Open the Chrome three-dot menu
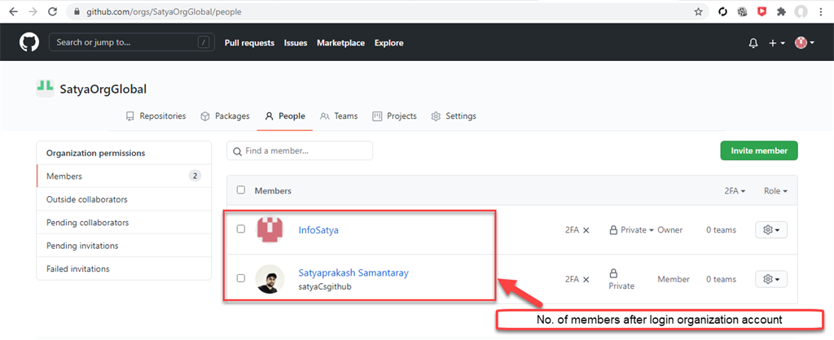Screen dimensions: 834x340 coord(821,11)
